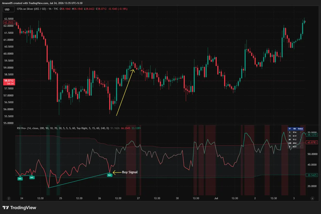This screenshot has height=214, width=321.
Task: Click the A auto-scale button at the axis corner
Action: click(312, 198)
